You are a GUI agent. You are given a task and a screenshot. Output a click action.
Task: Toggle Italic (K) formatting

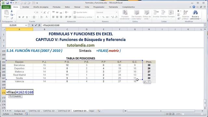(x=23, y=17)
